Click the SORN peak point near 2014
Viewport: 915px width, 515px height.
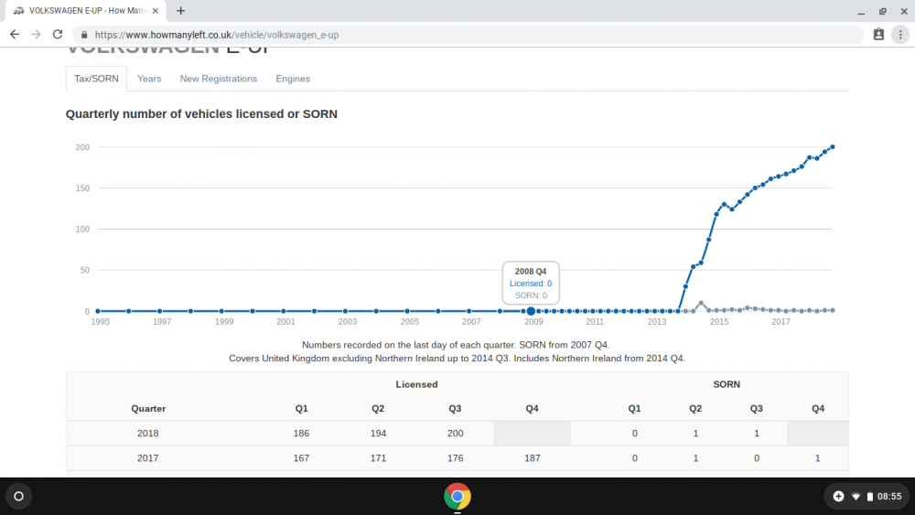point(701,304)
